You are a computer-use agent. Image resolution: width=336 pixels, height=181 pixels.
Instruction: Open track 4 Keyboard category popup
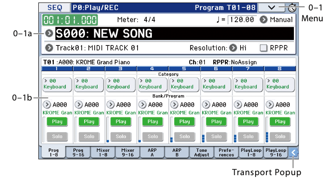click(153, 85)
